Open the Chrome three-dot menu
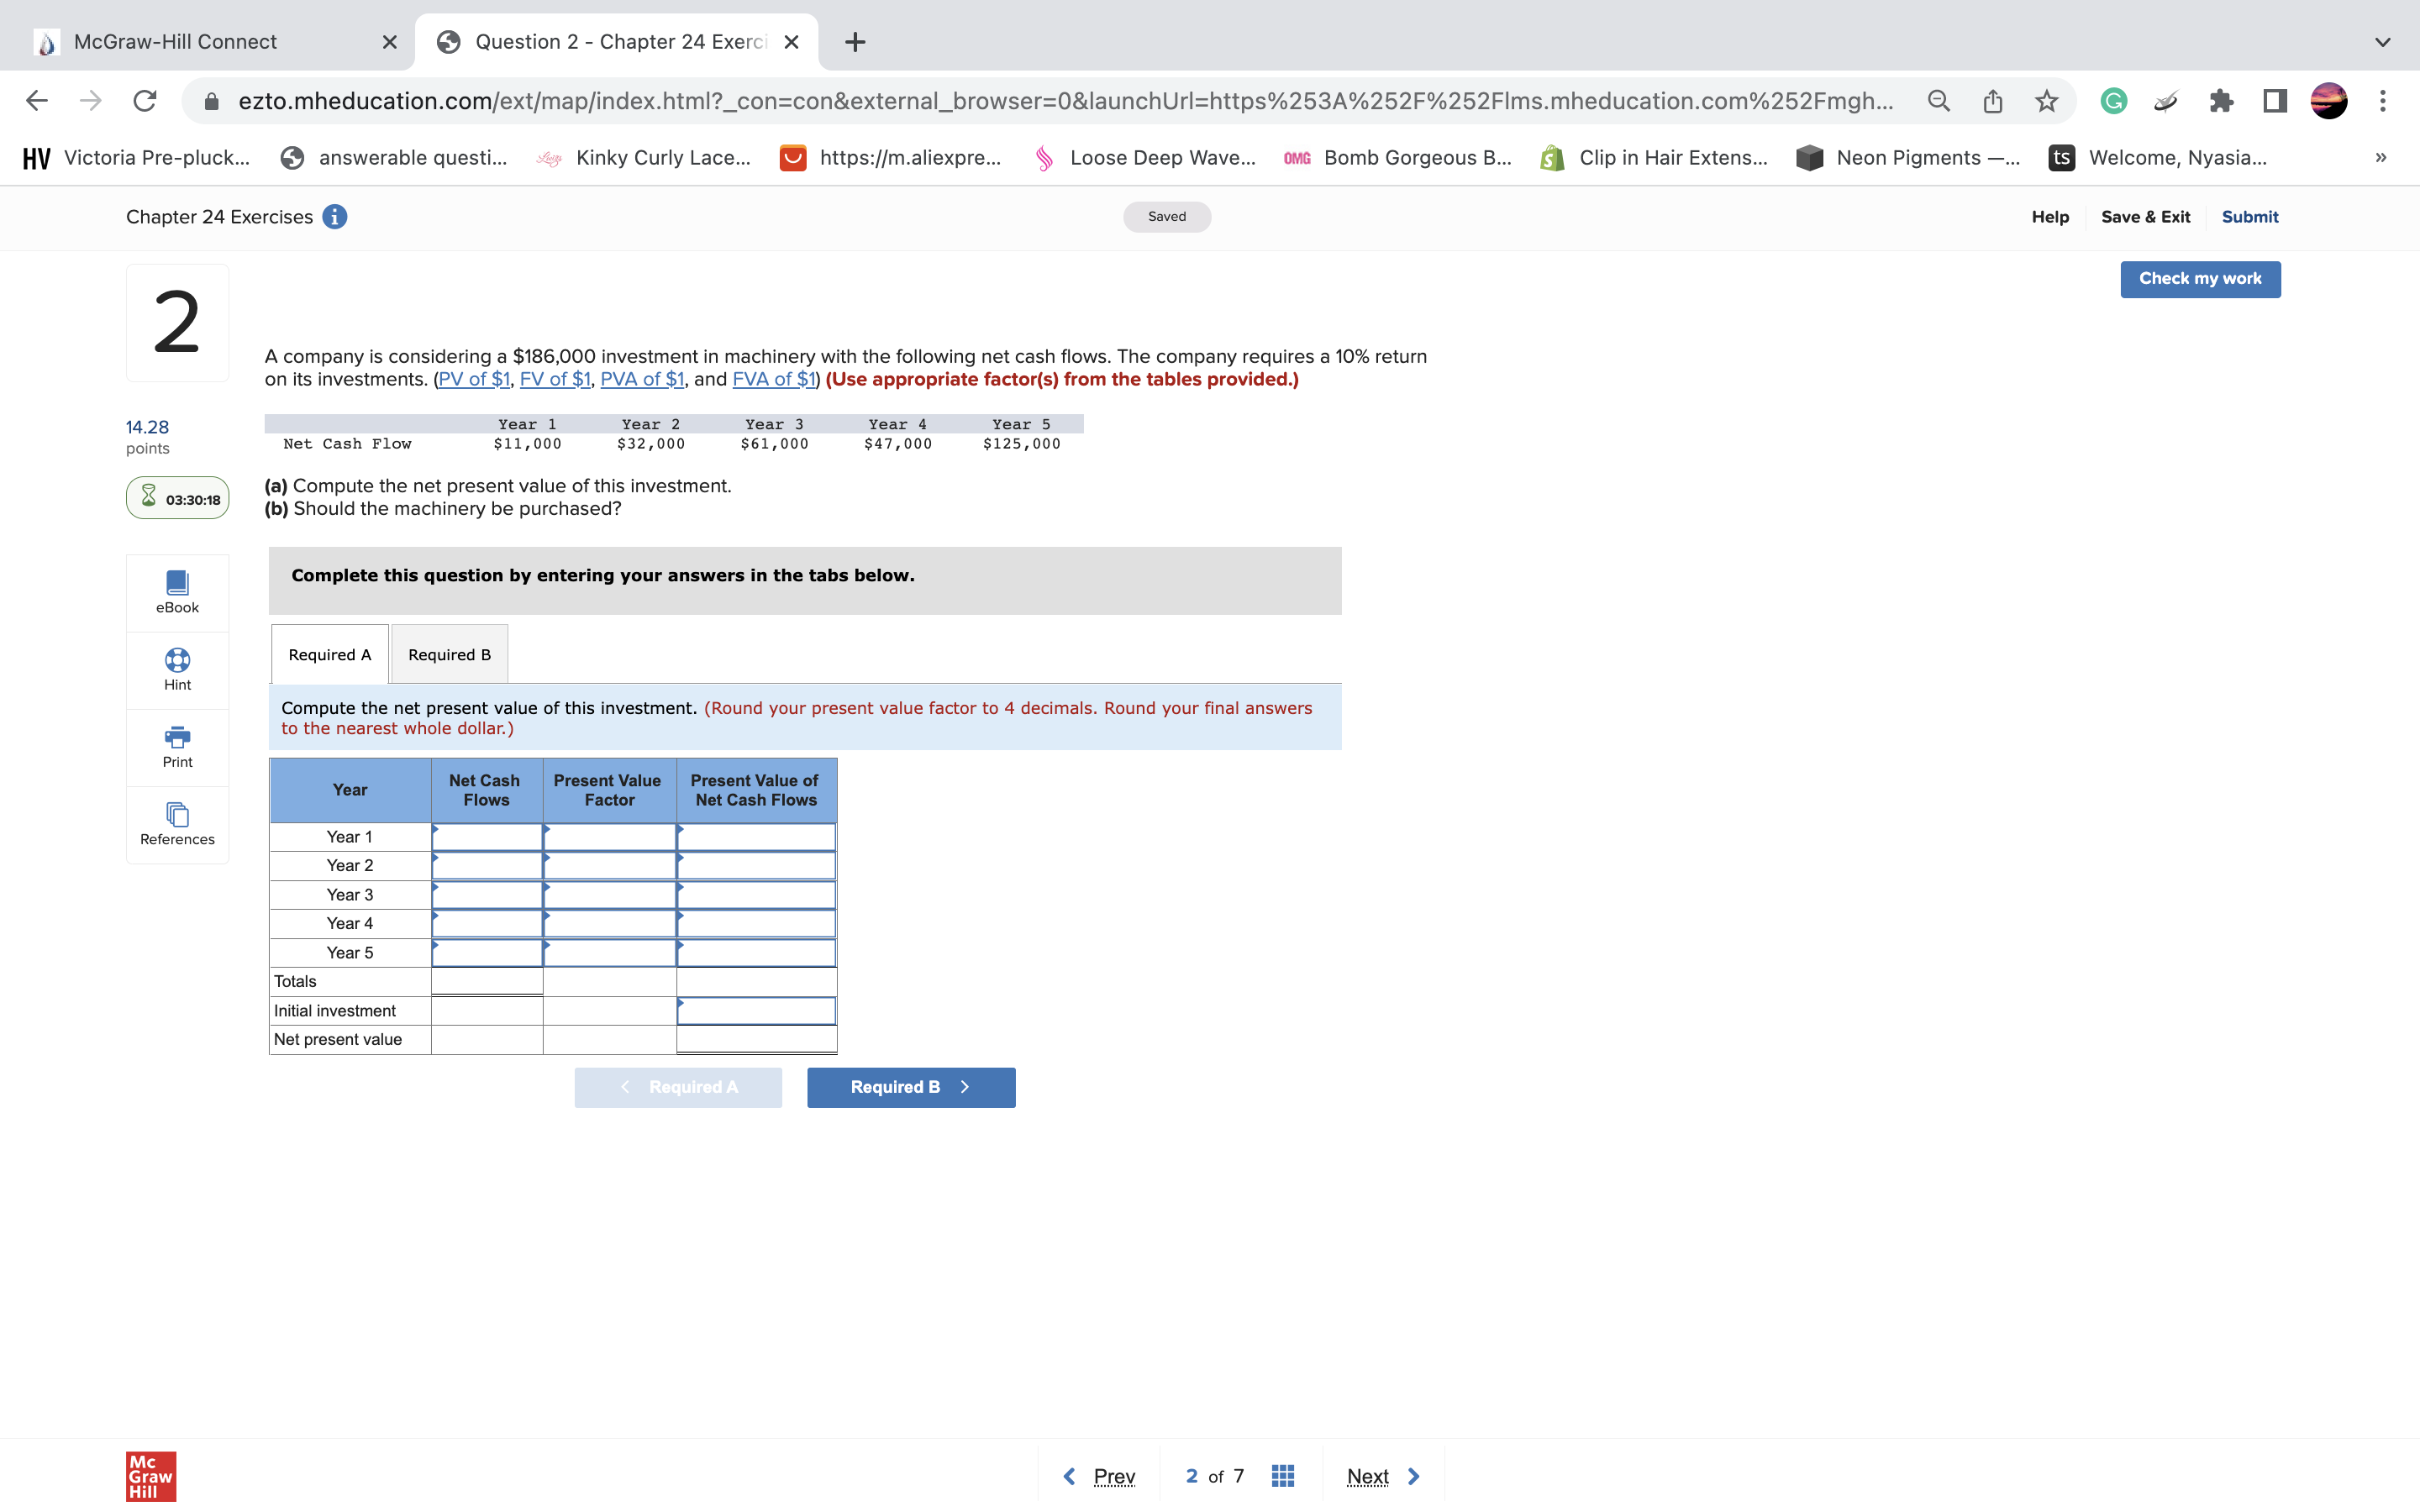Image resolution: width=2420 pixels, height=1512 pixels. (x=2383, y=101)
